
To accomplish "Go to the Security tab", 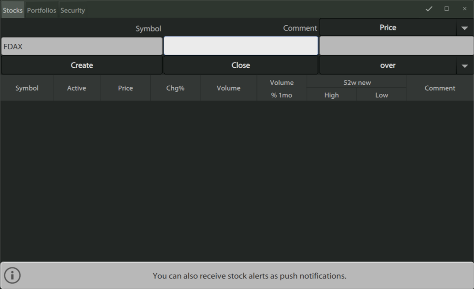I will 72,10.
